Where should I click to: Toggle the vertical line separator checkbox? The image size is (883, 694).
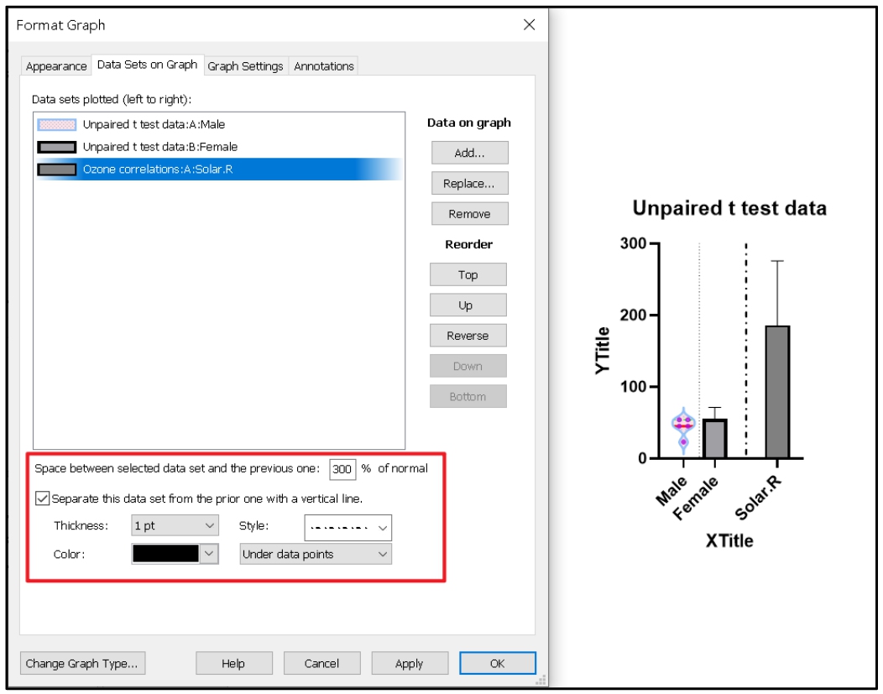pyautogui.click(x=42, y=498)
